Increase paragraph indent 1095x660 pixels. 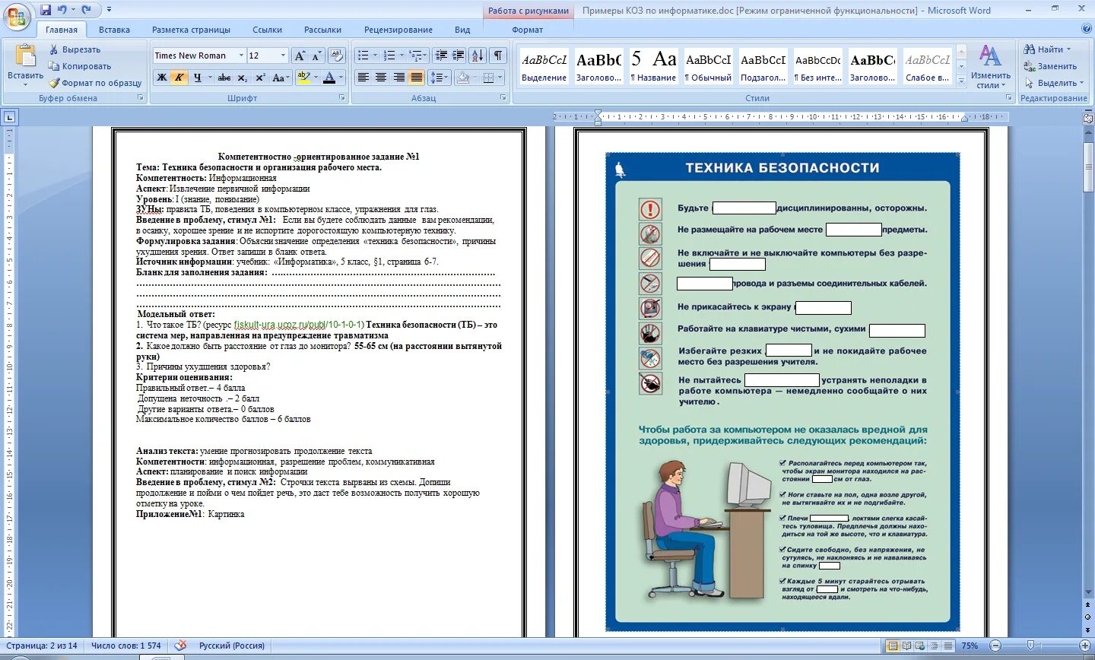[458, 56]
